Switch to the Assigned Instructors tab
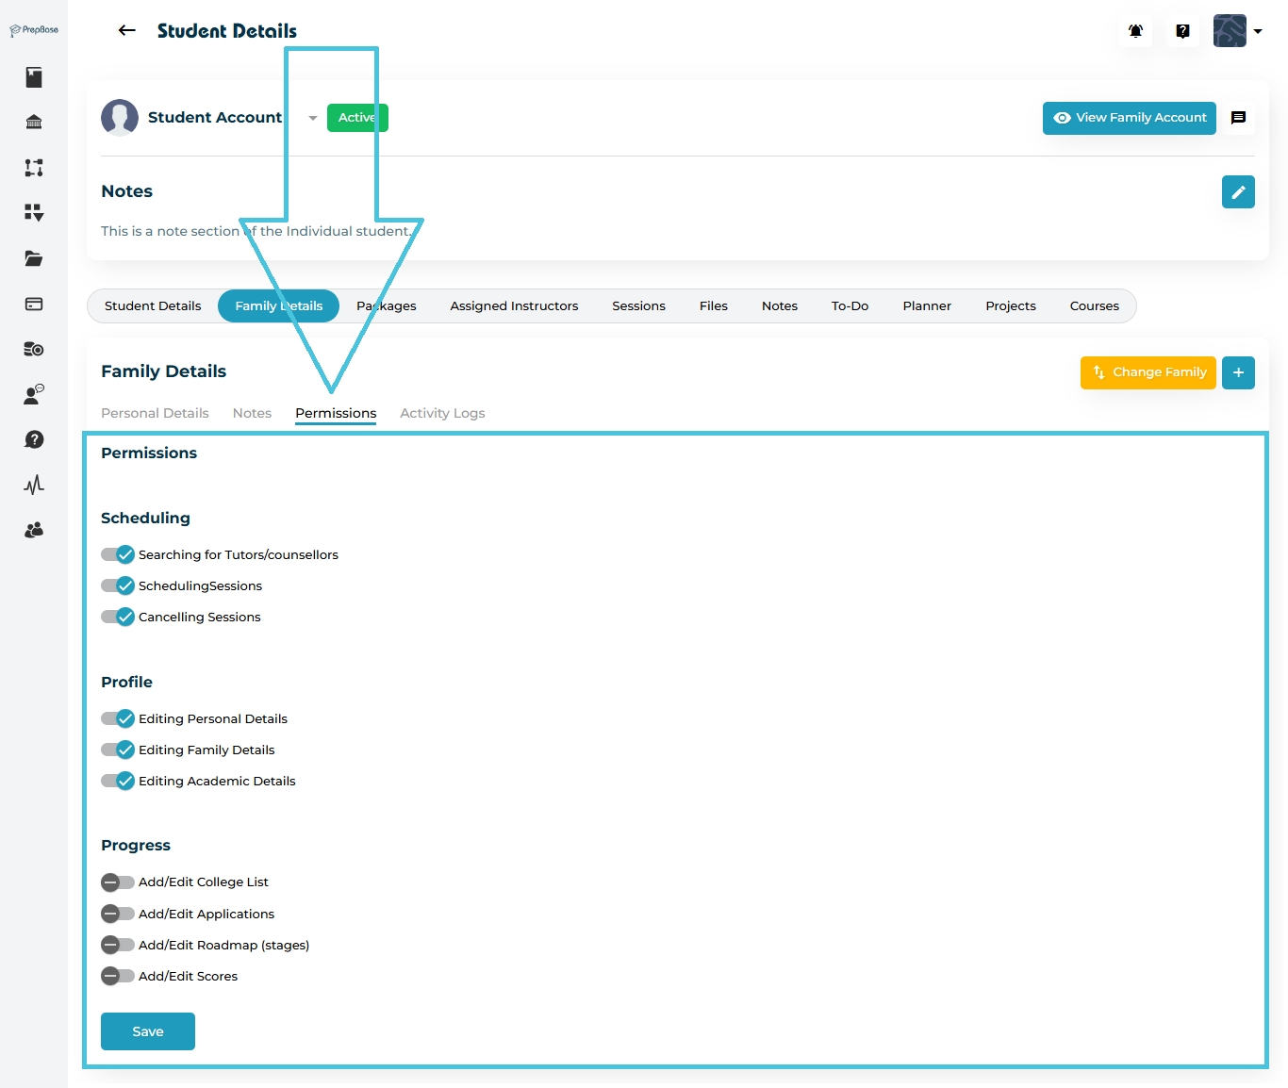 pos(514,306)
